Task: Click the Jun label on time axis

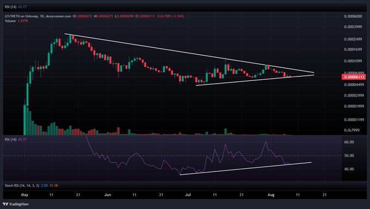Action: pyautogui.click(x=108, y=195)
